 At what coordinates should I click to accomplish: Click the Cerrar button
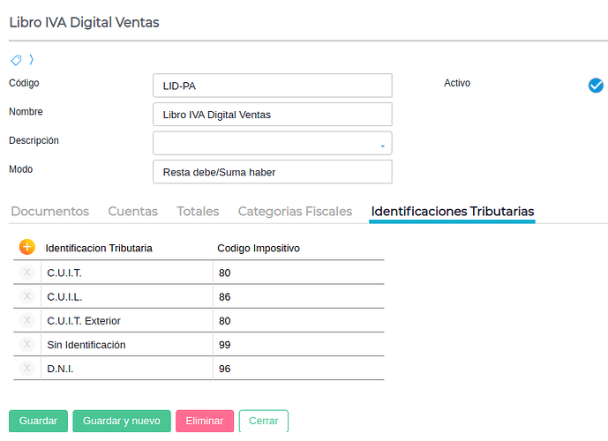tap(263, 421)
